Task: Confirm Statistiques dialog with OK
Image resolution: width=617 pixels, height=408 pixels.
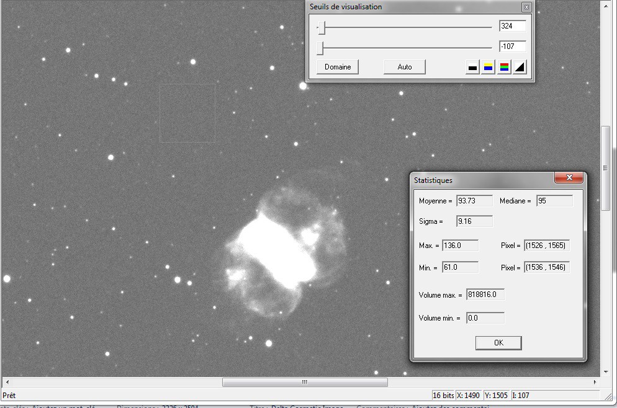Action: click(x=498, y=343)
